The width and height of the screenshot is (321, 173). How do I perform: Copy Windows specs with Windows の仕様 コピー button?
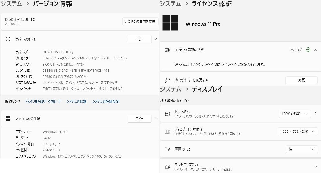click(140, 119)
